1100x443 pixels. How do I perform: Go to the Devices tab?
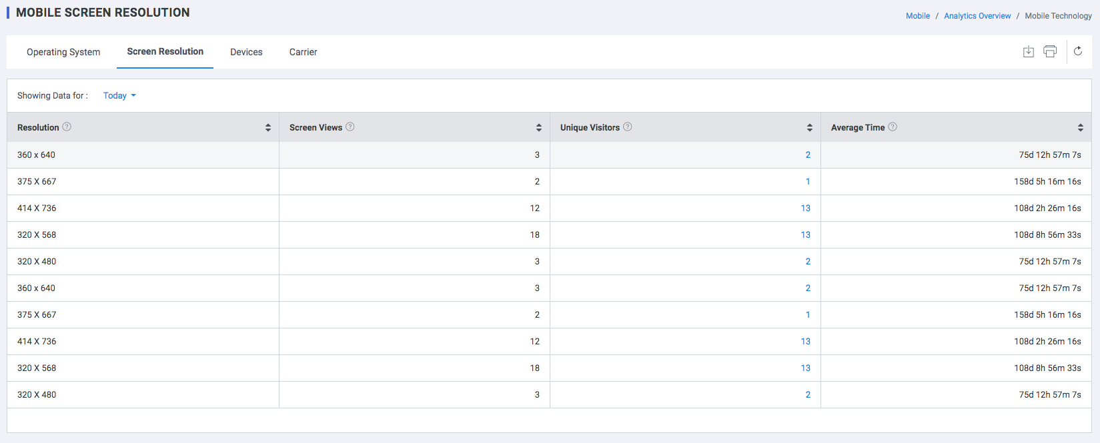click(x=246, y=52)
